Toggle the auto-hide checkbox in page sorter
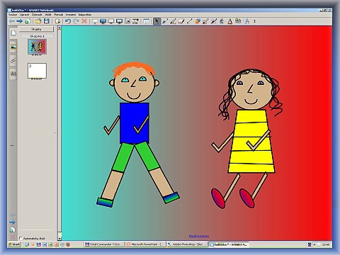The image size is (340, 255). (x=21, y=238)
